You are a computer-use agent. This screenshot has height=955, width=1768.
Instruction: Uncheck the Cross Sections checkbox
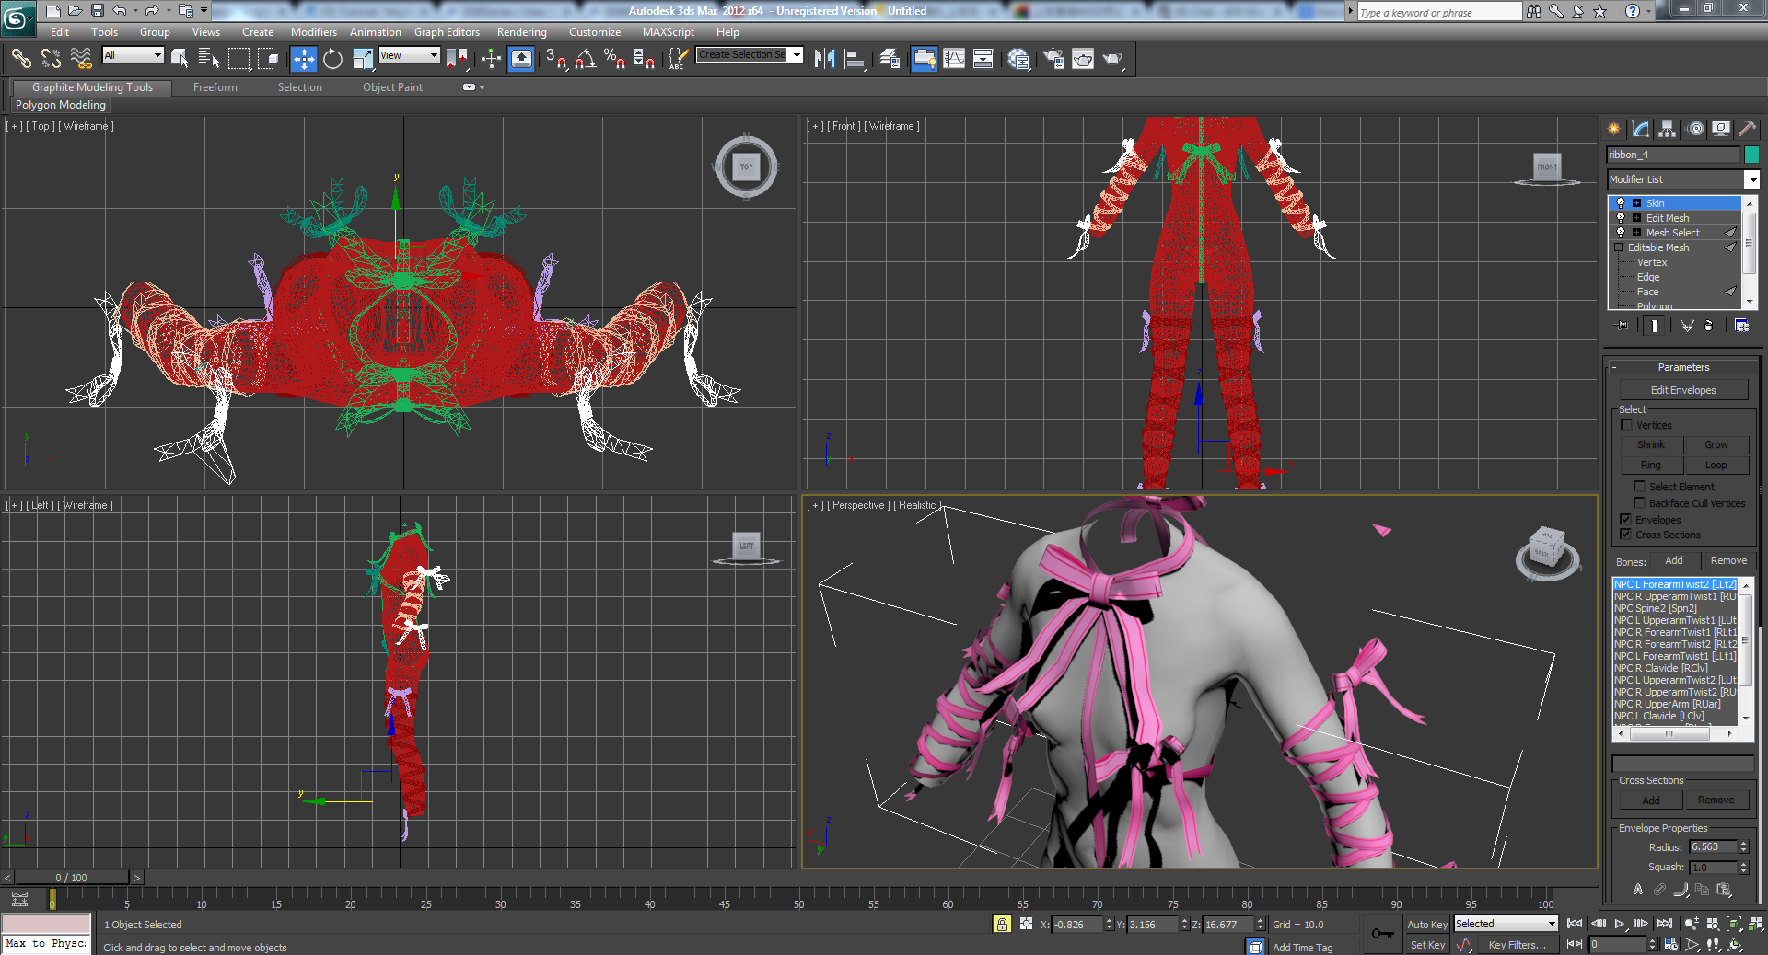1626,535
